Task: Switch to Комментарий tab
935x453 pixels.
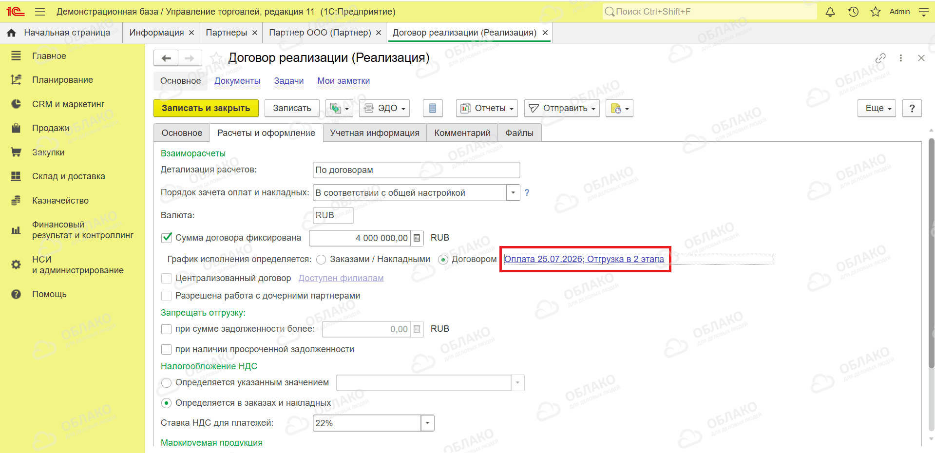Action: [462, 133]
